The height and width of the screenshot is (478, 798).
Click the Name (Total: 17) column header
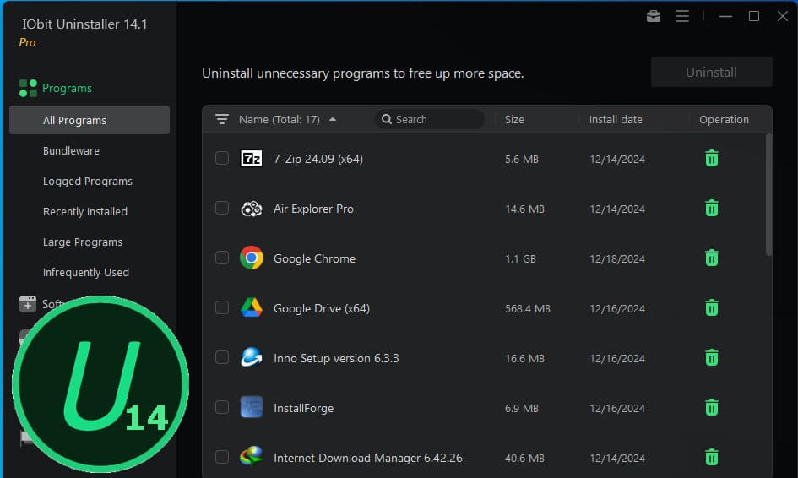tap(280, 120)
